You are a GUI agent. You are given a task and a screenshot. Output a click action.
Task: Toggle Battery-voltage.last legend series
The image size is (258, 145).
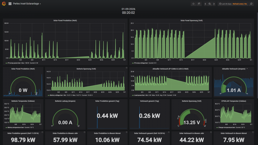(x=56, y=95)
